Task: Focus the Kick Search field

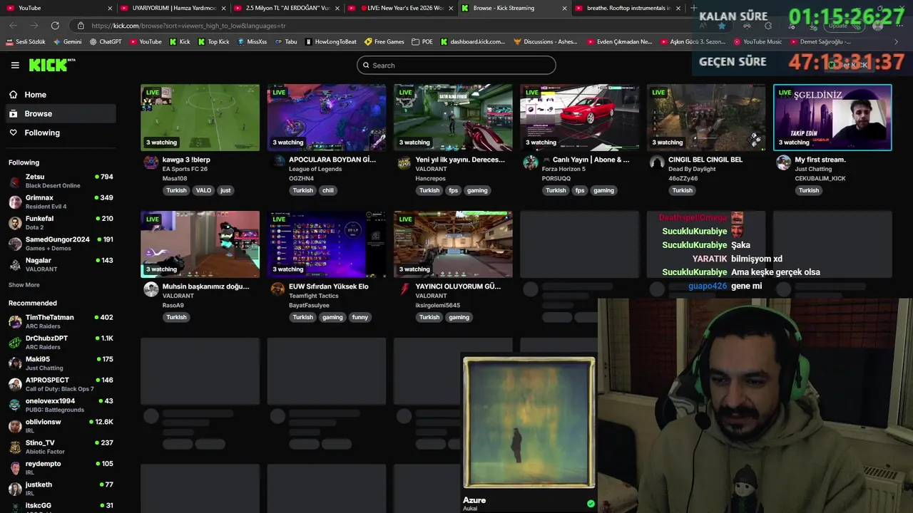Action: (x=456, y=65)
